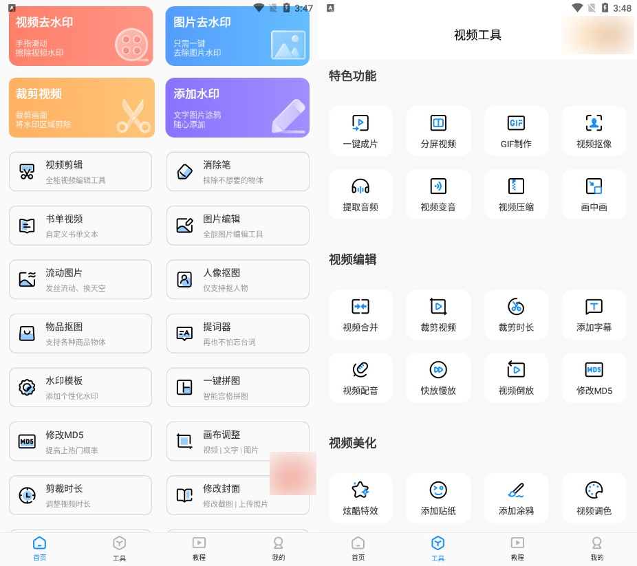The width and height of the screenshot is (637, 566).
Task: Select the 添加贴纸 sticker icon
Action: pos(438,490)
